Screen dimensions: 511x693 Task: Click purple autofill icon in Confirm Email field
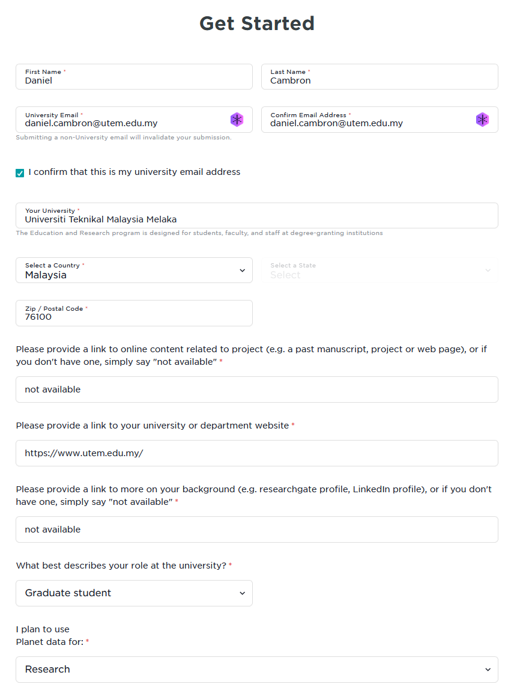point(482,120)
